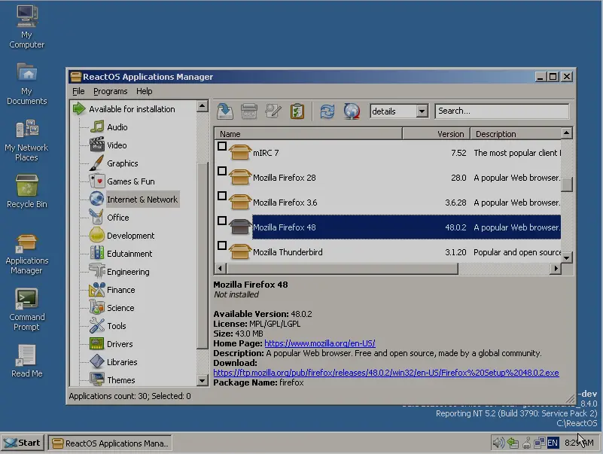Select the Edutainment books icon
This screenshot has height=454, width=603.
[97, 253]
